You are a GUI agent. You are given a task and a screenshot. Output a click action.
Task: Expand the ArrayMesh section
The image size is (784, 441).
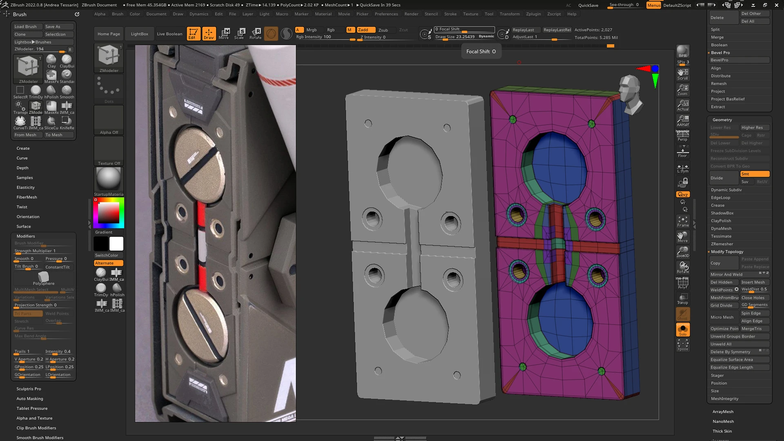[x=723, y=412]
